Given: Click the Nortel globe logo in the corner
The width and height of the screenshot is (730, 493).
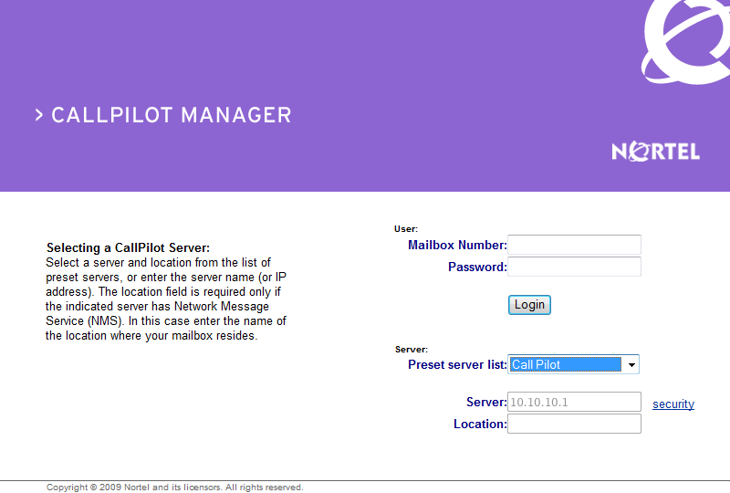Looking at the screenshot, I should click(x=685, y=42).
